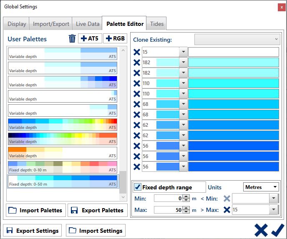This screenshot has width=287, height=239.
Task: Click the Import Palettes button
Action: [x=35, y=210]
